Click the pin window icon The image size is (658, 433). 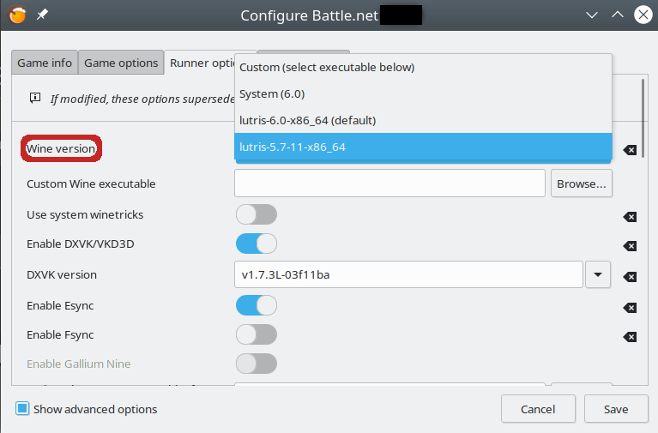point(42,15)
